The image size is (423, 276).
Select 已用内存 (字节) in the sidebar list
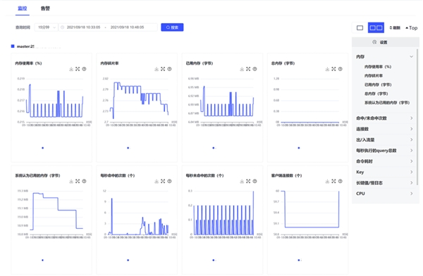pyautogui.click(x=378, y=84)
